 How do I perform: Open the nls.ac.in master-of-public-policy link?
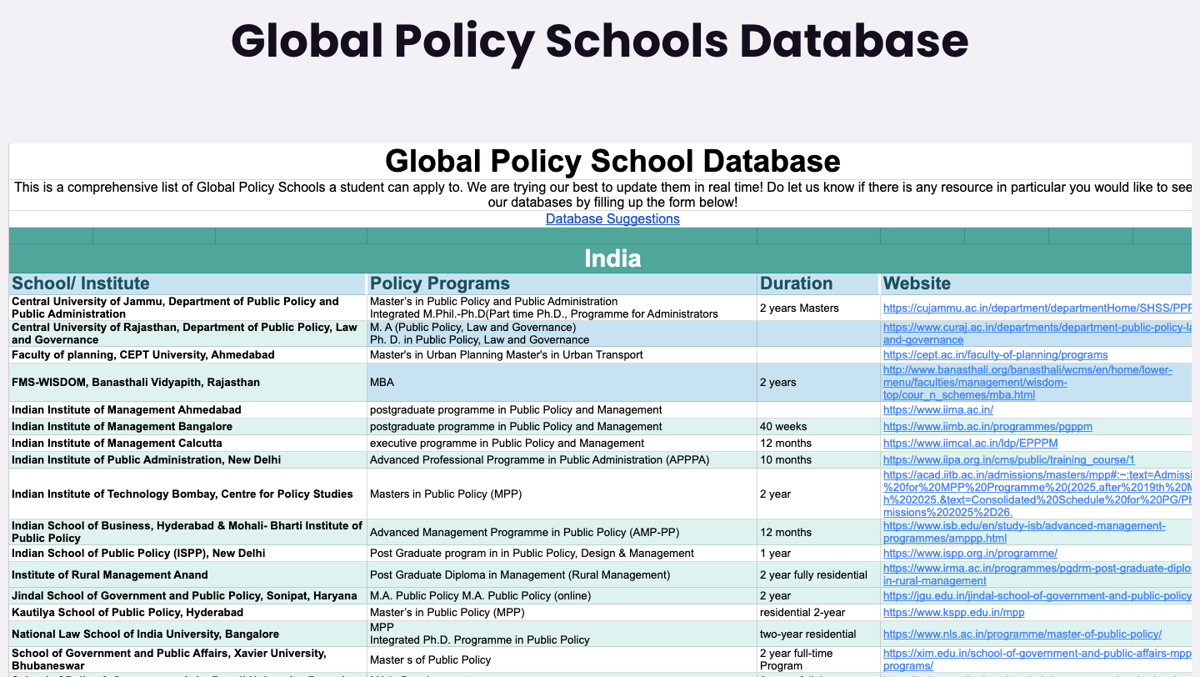click(x=1022, y=634)
